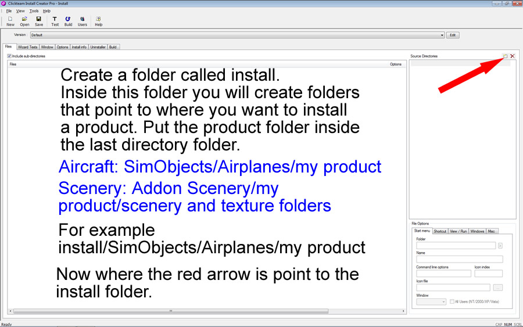Click the Build toolbar icon

tap(69, 21)
